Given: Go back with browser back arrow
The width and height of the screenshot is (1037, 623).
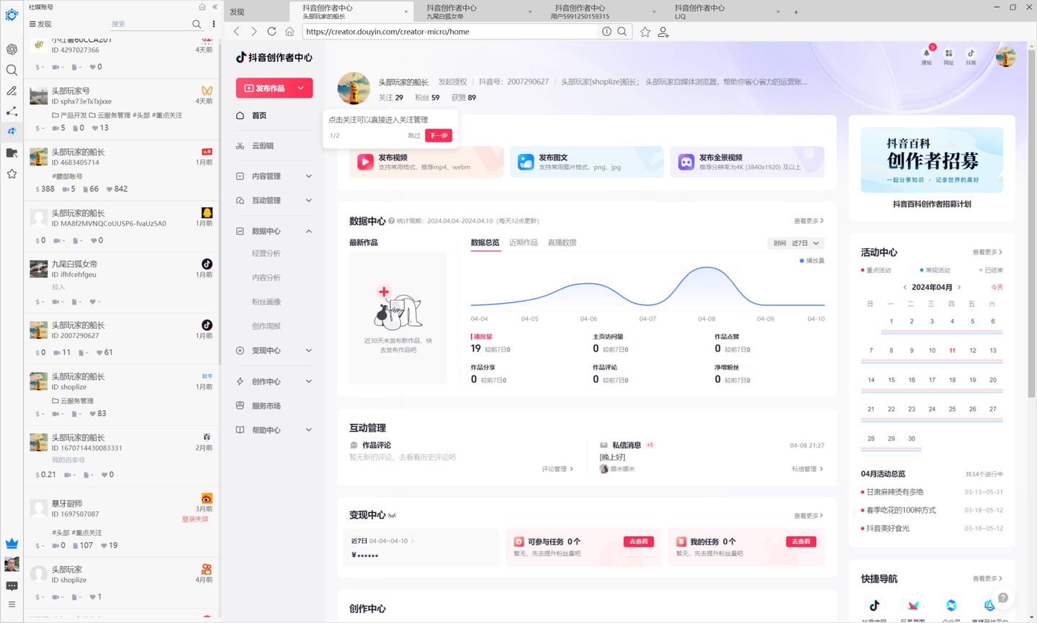Looking at the screenshot, I should coord(237,32).
